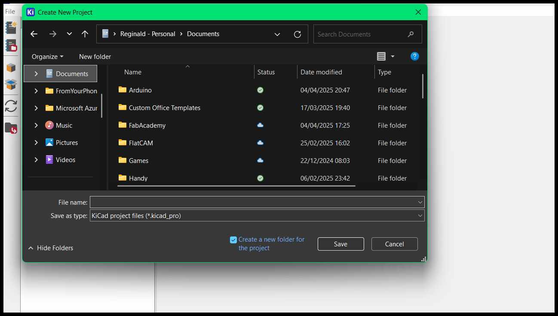The width and height of the screenshot is (558, 316).
Task: Click the Archive Project box icon
Action: pos(11,67)
